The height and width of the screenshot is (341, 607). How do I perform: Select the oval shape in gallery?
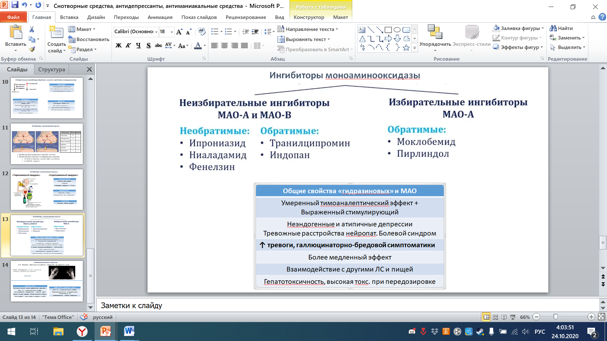coord(397,30)
